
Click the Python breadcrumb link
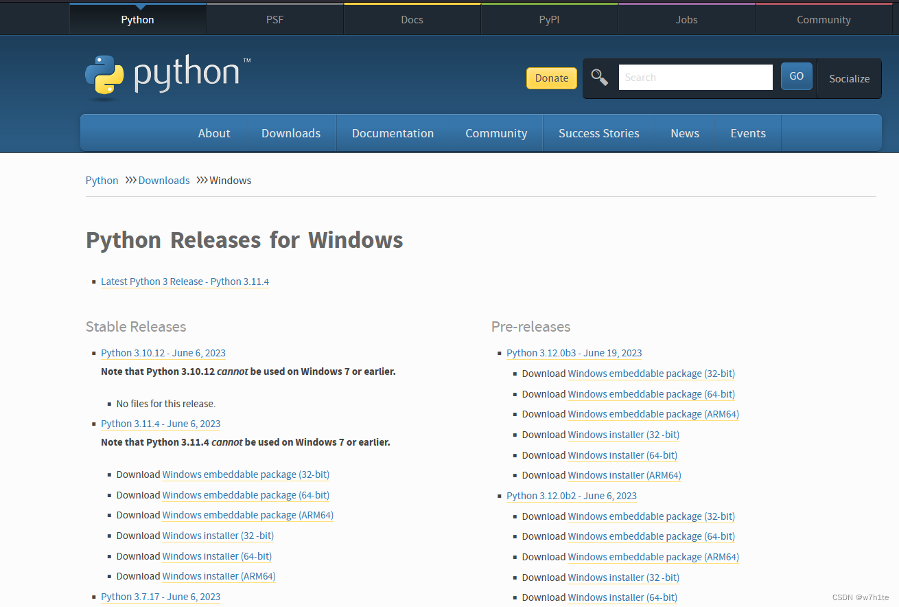point(102,181)
